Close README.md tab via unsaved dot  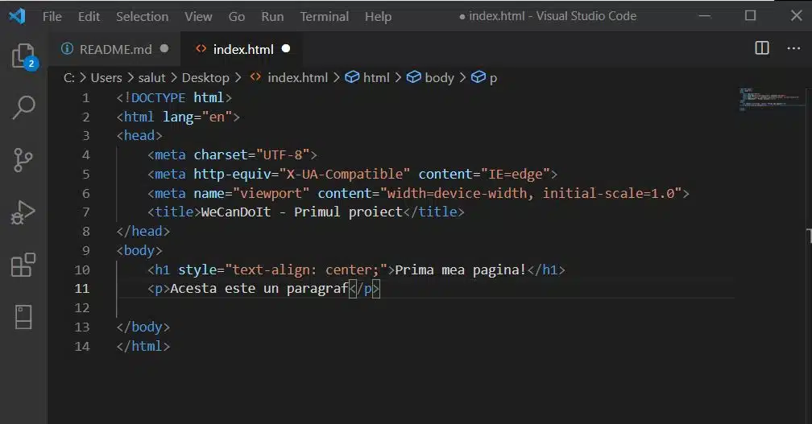[x=164, y=48]
